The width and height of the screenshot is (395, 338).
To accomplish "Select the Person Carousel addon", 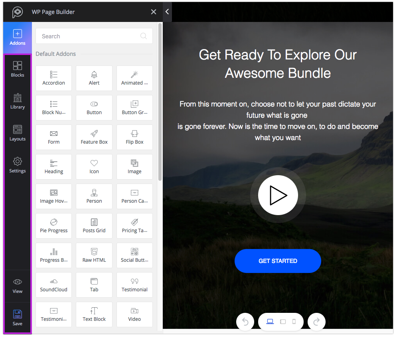I will point(134,196).
